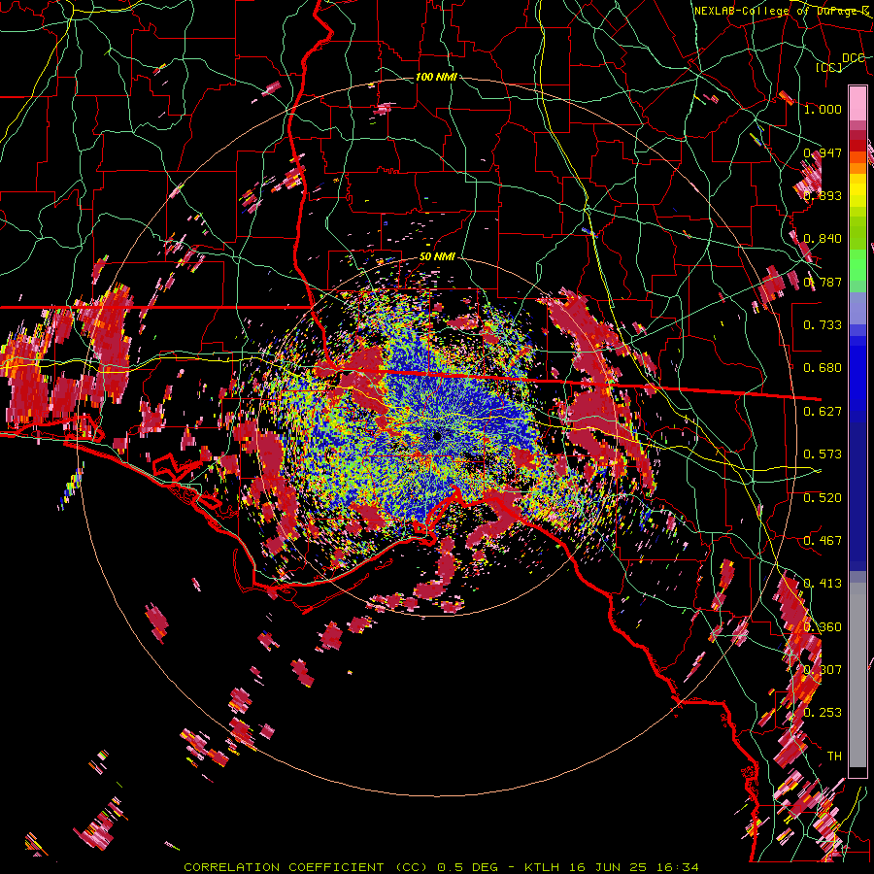Click the yellow segment of the color bar

[857, 190]
